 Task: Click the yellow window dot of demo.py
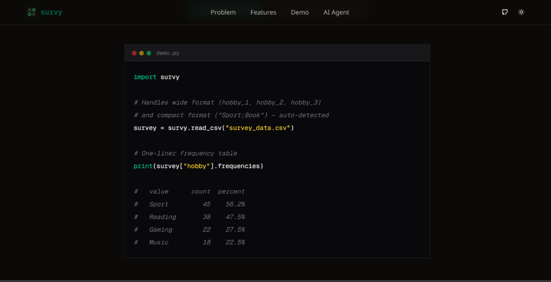coord(141,53)
